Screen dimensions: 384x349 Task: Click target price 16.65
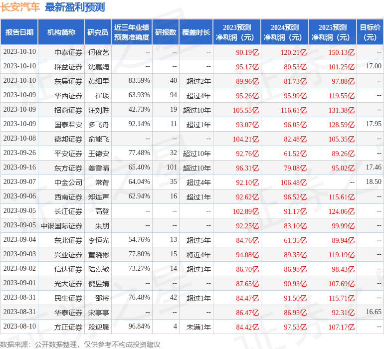click(x=374, y=312)
